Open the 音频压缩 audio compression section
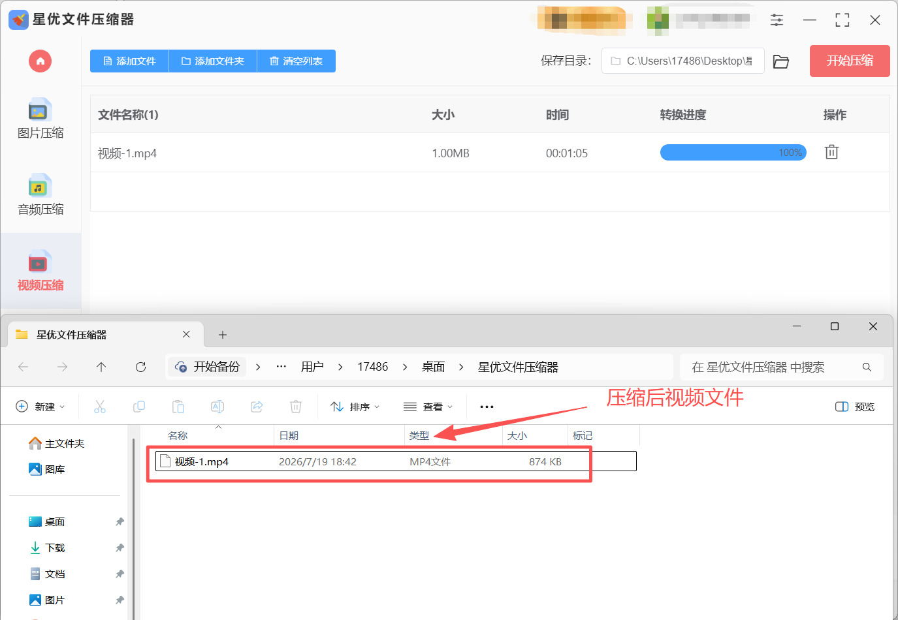Screen dimensions: 898x620 tap(40, 195)
